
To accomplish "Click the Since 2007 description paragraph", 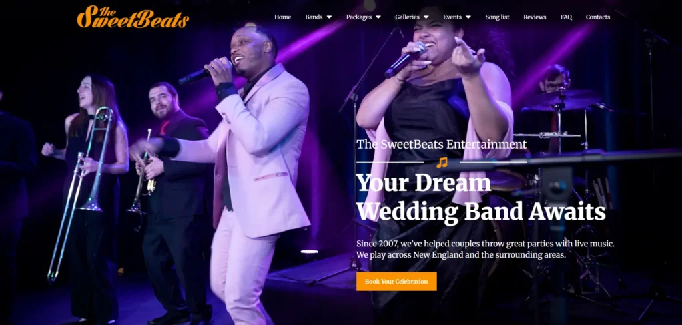I will coord(486,249).
